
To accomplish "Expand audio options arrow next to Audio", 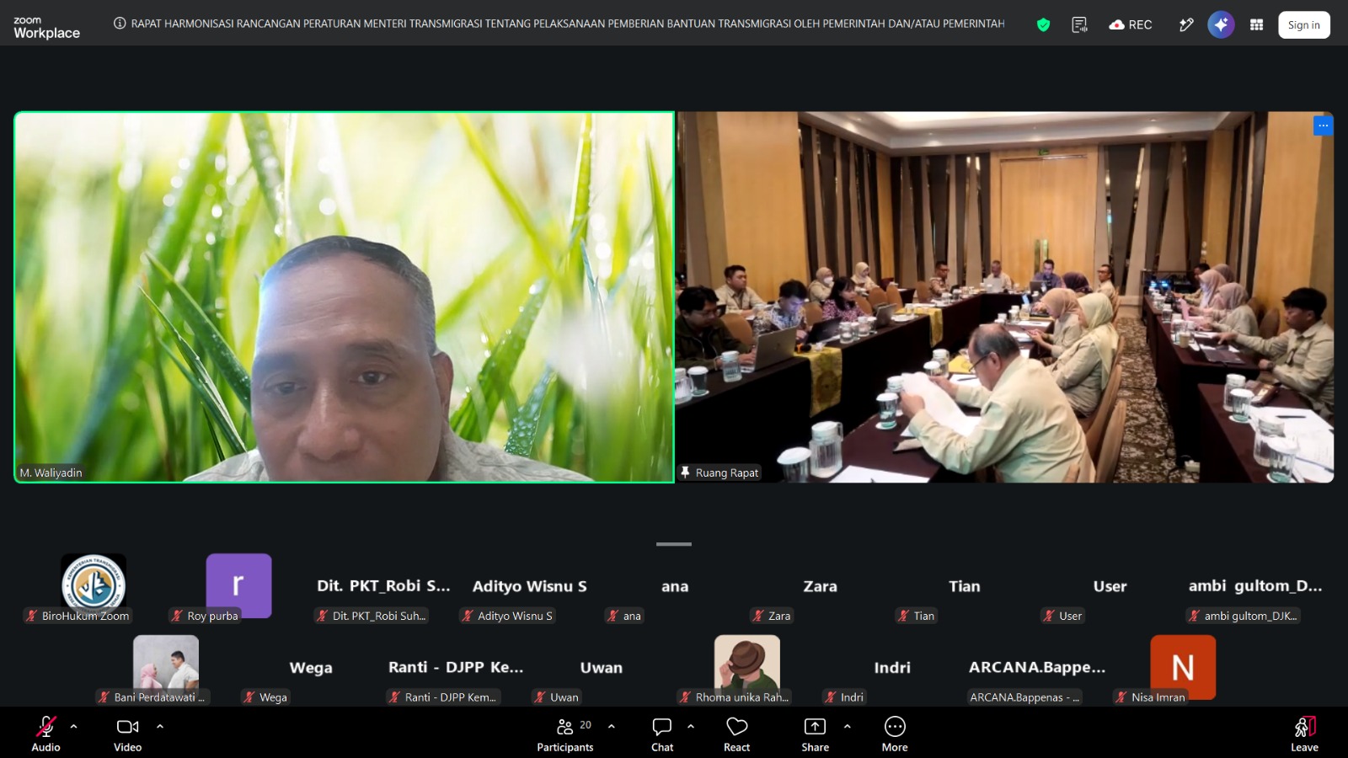I will coord(73,726).
